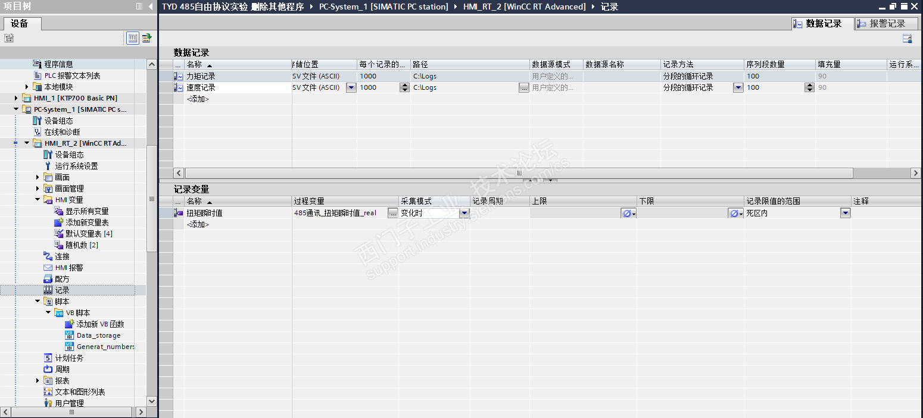Expand the 画面 folder
Screen dimensions: 923x418
click(38, 177)
